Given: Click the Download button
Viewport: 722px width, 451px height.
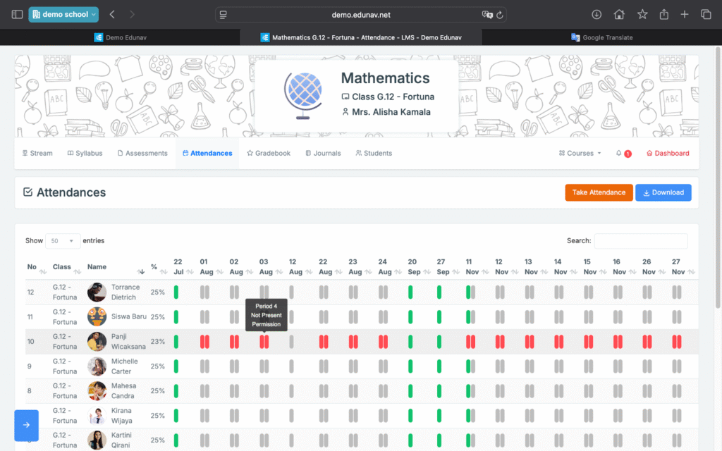Looking at the screenshot, I should 663,192.
